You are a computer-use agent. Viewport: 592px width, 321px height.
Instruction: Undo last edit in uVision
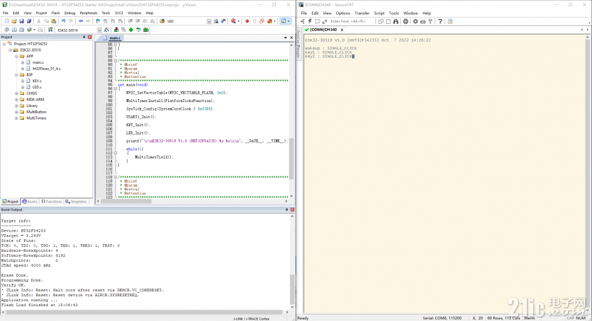pos(64,21)
